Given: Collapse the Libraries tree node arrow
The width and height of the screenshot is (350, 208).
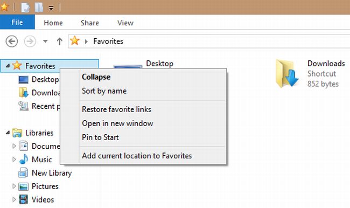Looking at the screenshot, I should [x=8, y=133].
